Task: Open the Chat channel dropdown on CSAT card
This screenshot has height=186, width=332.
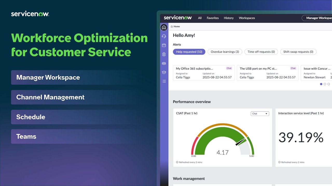Action: [260, 113]
